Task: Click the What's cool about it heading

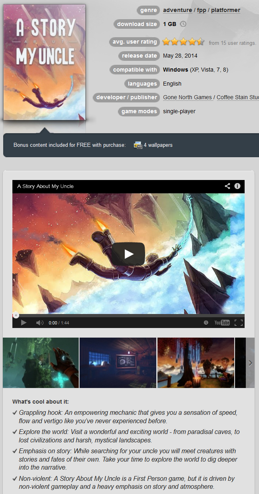Action: [x=40, y=402]
